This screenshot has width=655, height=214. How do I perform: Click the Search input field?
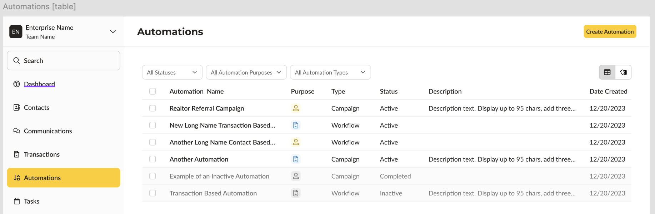tap(64, 61)
